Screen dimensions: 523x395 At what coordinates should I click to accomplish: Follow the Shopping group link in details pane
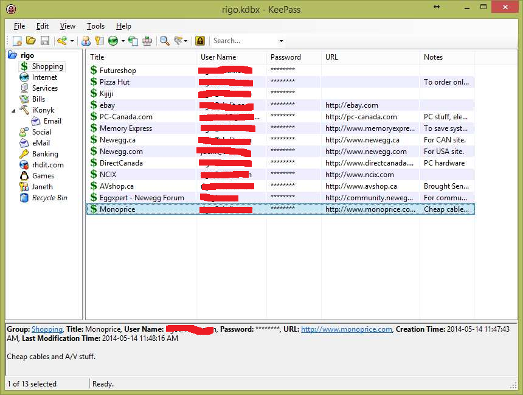[x=47, y=329]
